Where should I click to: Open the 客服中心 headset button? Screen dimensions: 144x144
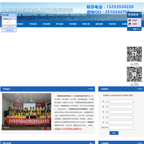click(x=134, y=29)
